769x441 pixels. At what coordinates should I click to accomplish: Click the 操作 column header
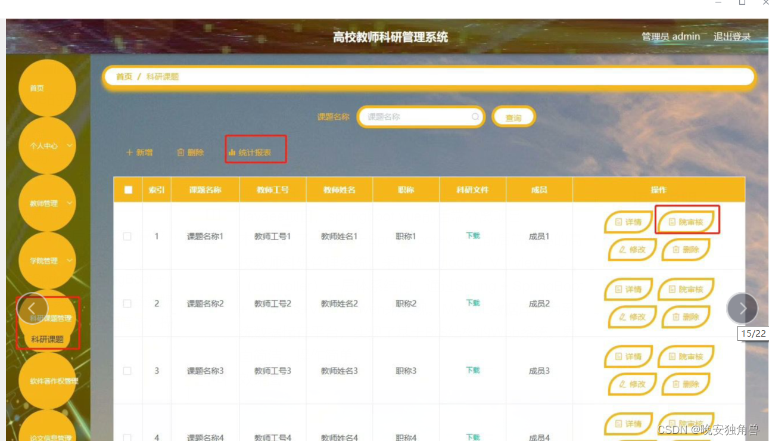pos(659,190)
